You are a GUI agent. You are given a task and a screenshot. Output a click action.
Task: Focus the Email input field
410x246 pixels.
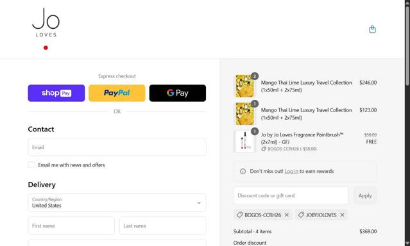pos(117,147)
